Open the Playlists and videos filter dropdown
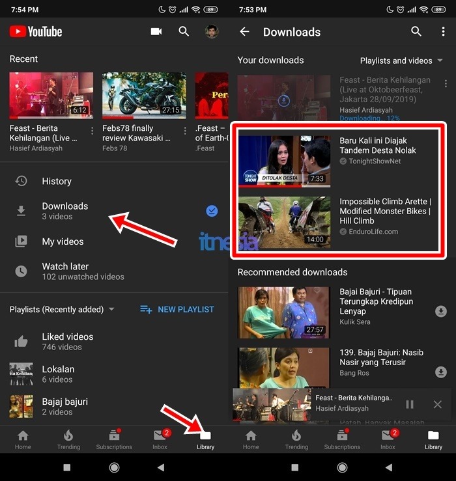Screen dimensions: 456x481 pos(401,61)
